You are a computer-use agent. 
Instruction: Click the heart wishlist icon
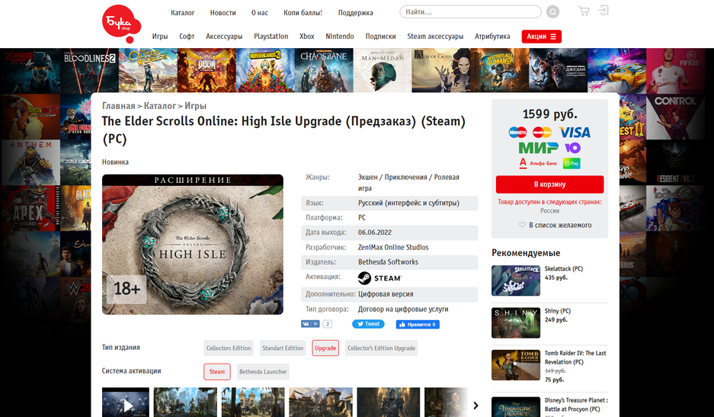point(522,225)
